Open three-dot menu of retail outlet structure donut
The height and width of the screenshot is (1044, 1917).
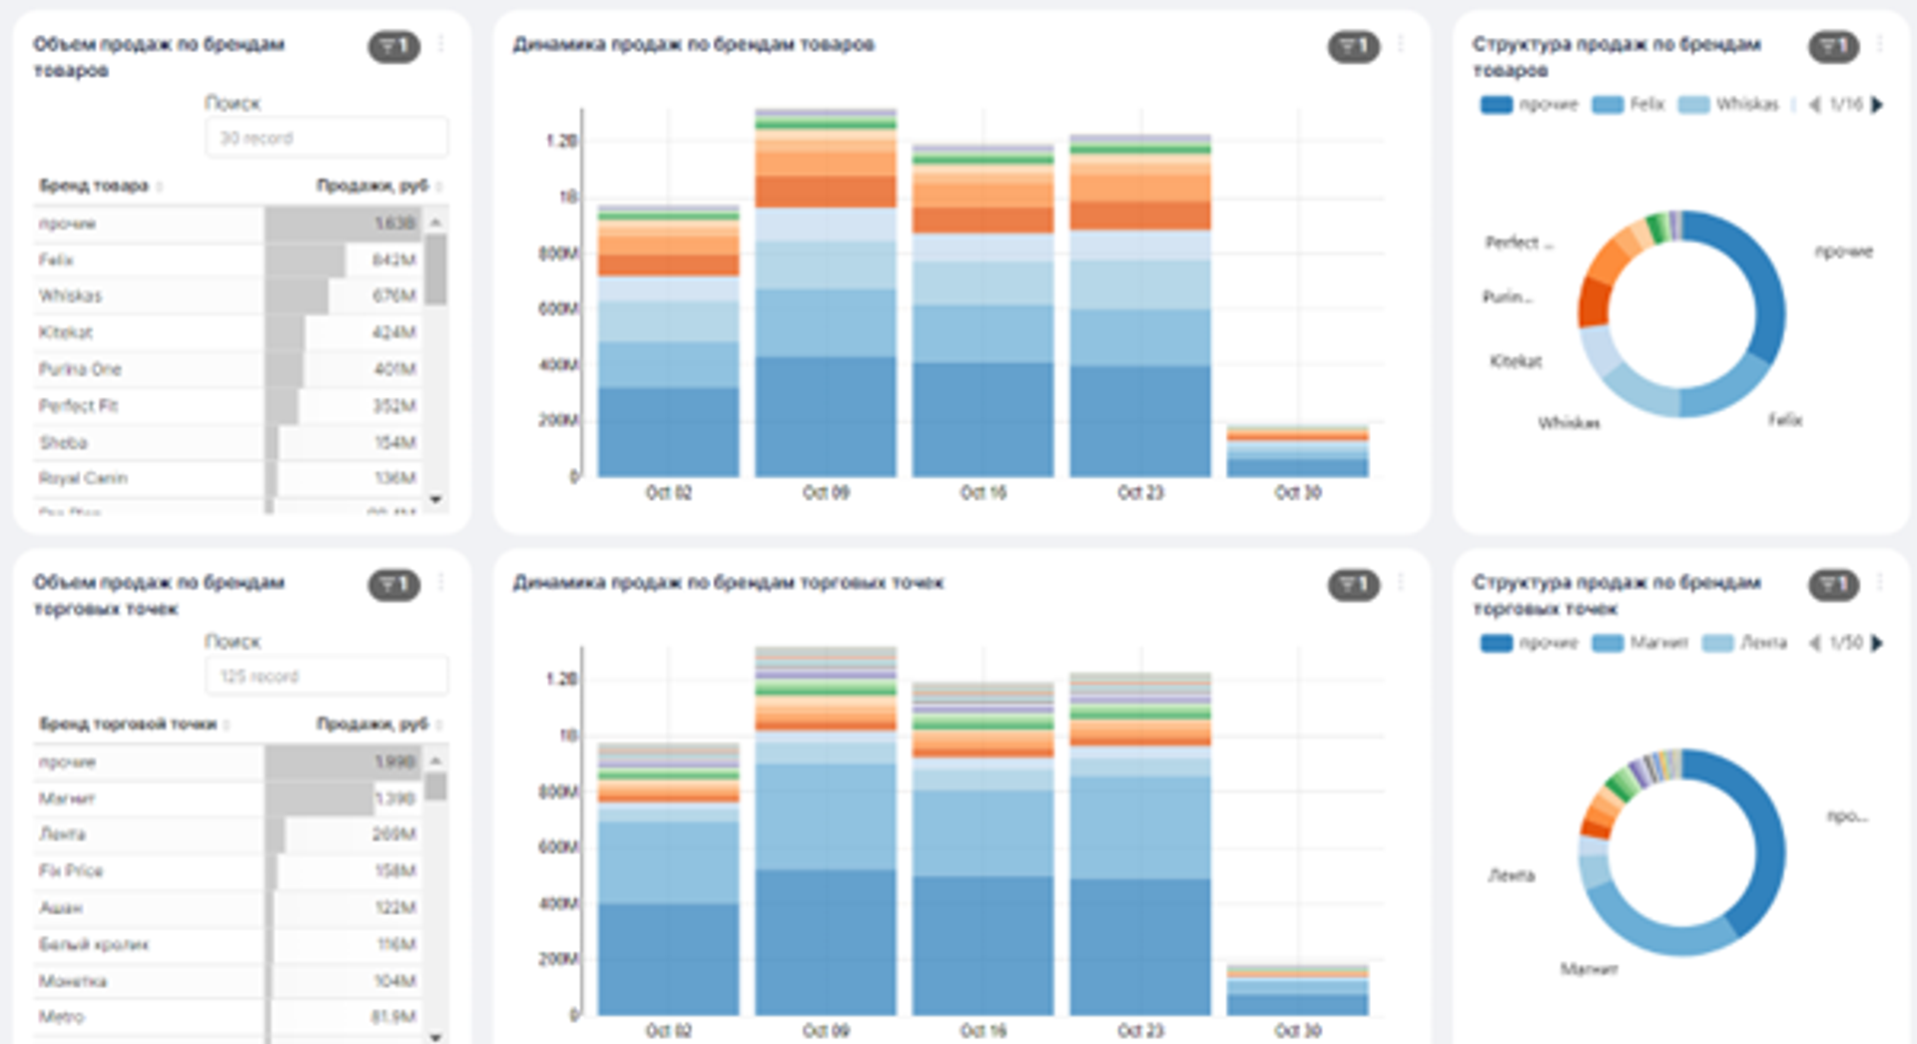pos(1880,583)
